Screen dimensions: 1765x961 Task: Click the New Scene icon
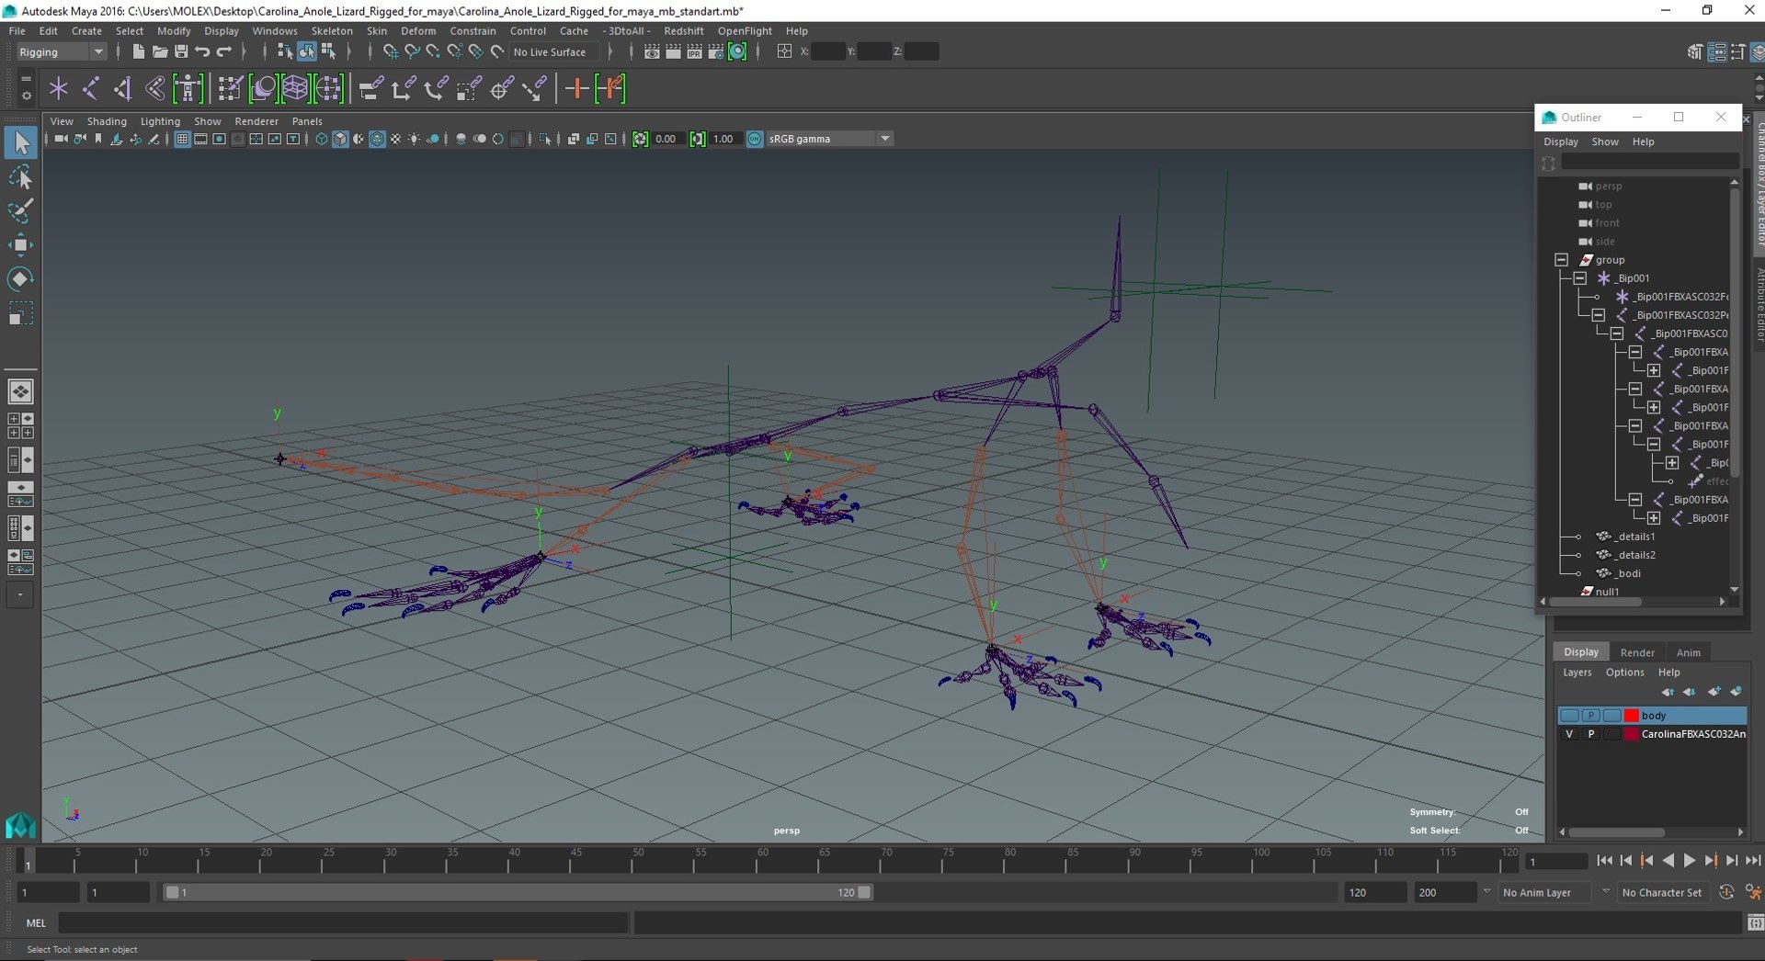138,51
